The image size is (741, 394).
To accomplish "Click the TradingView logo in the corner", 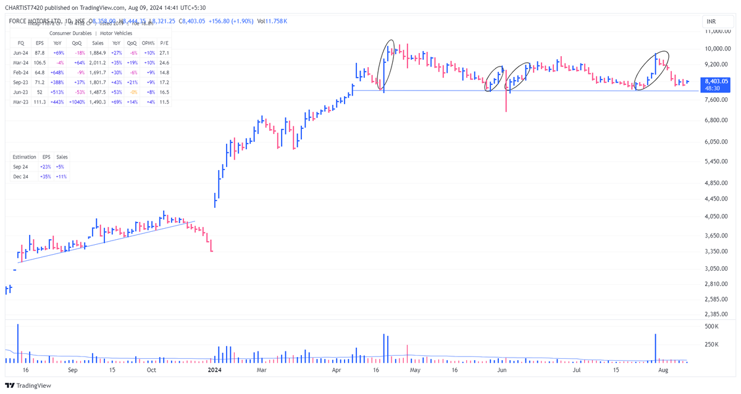I will [27, 385].
